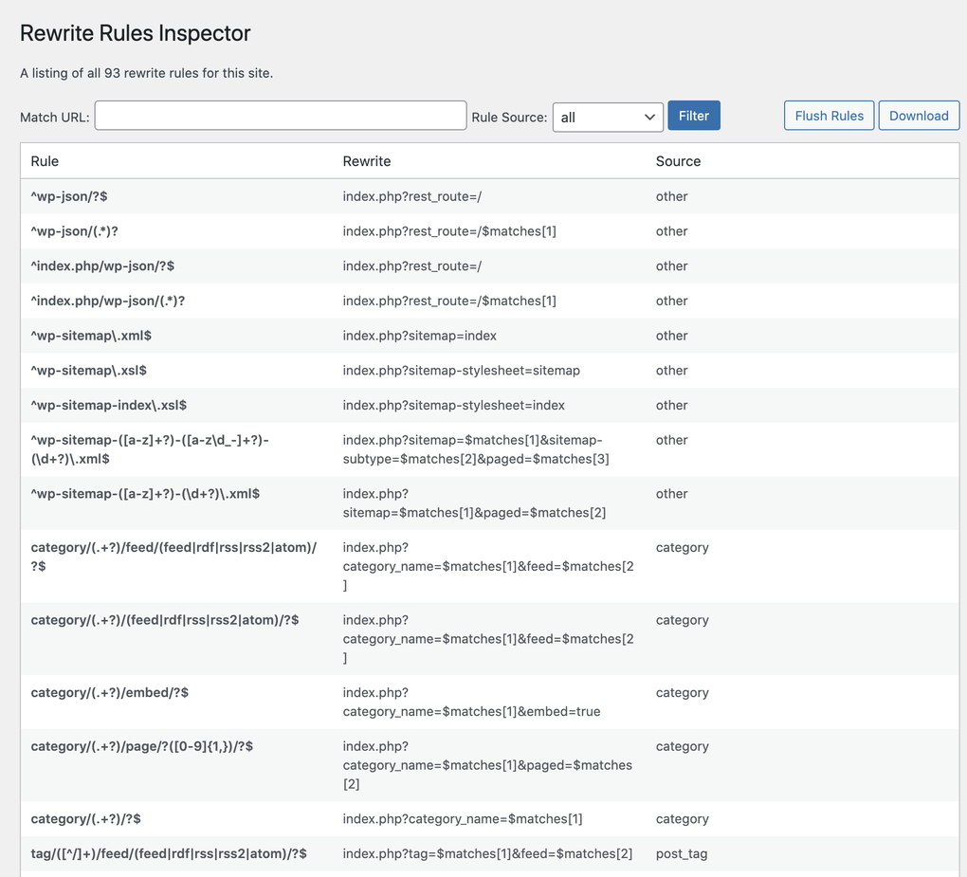Select index.php?sitemap-stylesheet=sitemap rewrite text
Image resolution: width=967 pixels, height=877 pixels.
pyautogui.click(x=462, y=371)
